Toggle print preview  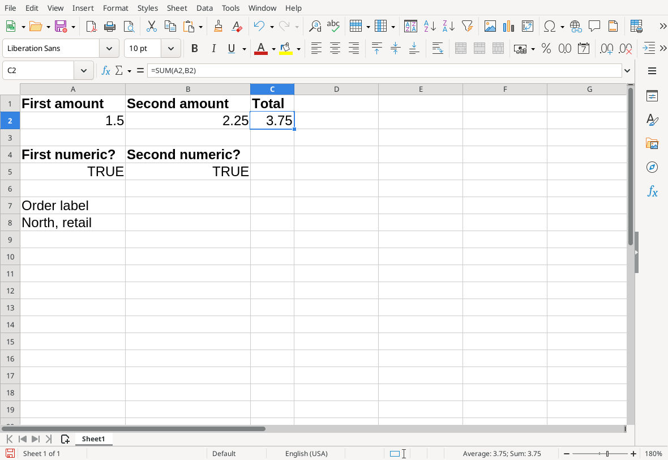point(129,27)
